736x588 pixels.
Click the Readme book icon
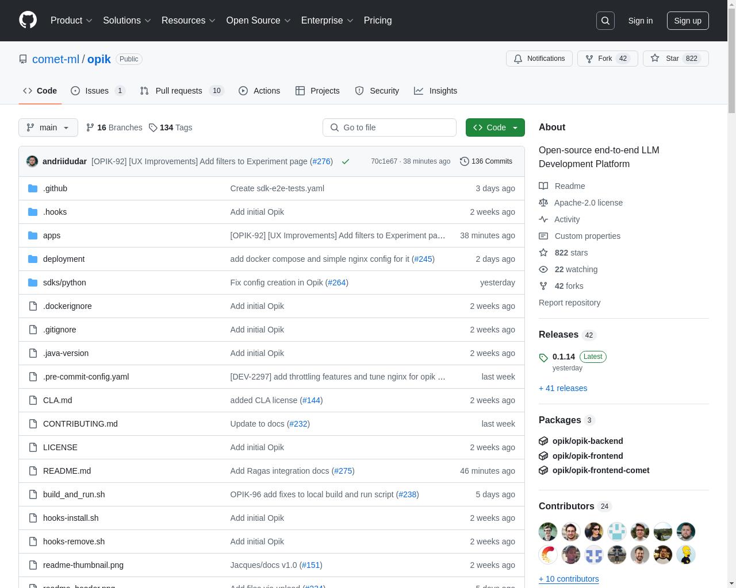(543, 186)
